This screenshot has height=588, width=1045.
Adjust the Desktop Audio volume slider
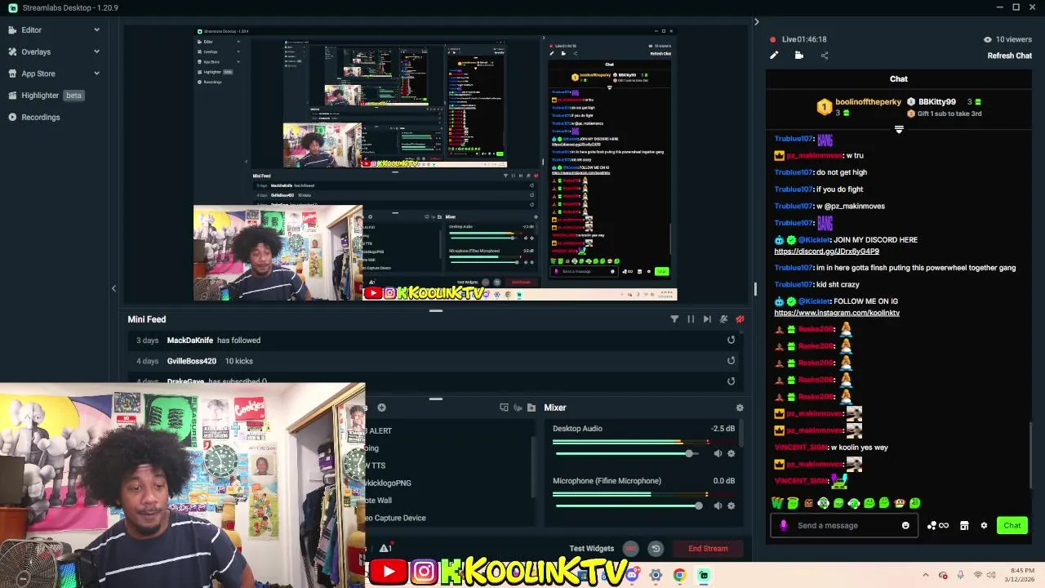(x=626, y=453)
